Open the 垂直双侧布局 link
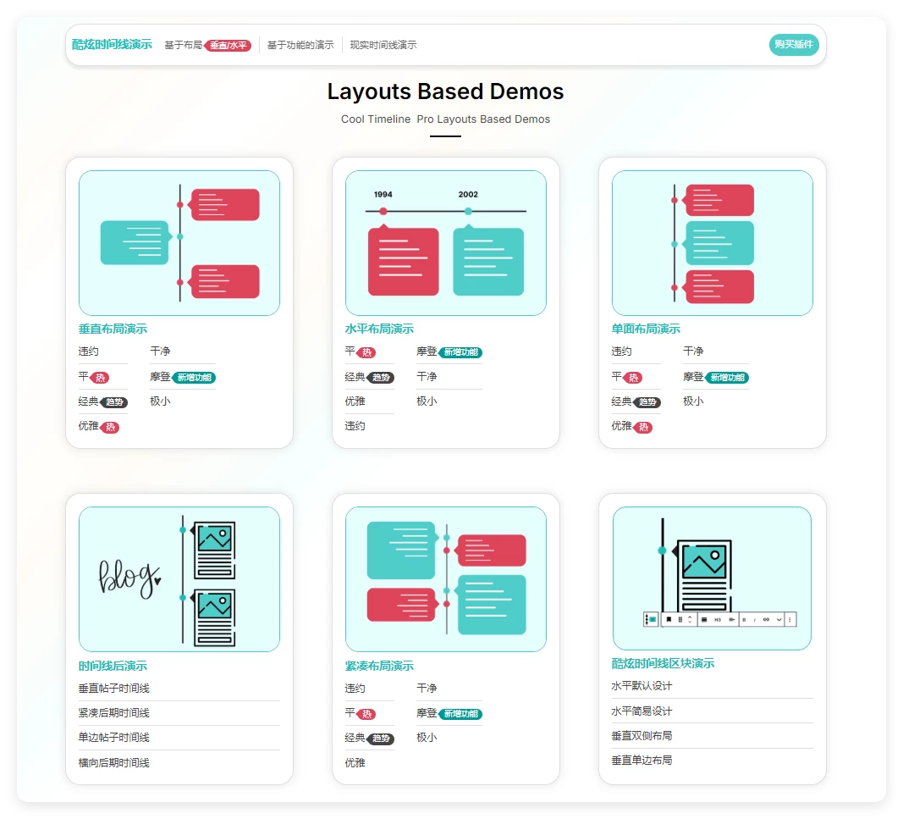 641,736
